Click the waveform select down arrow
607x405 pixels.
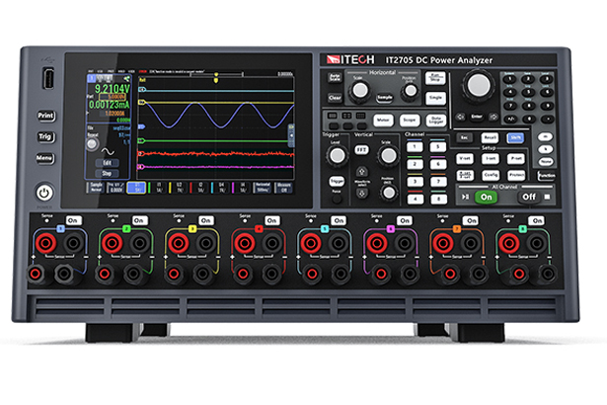(x=362, y=193)
